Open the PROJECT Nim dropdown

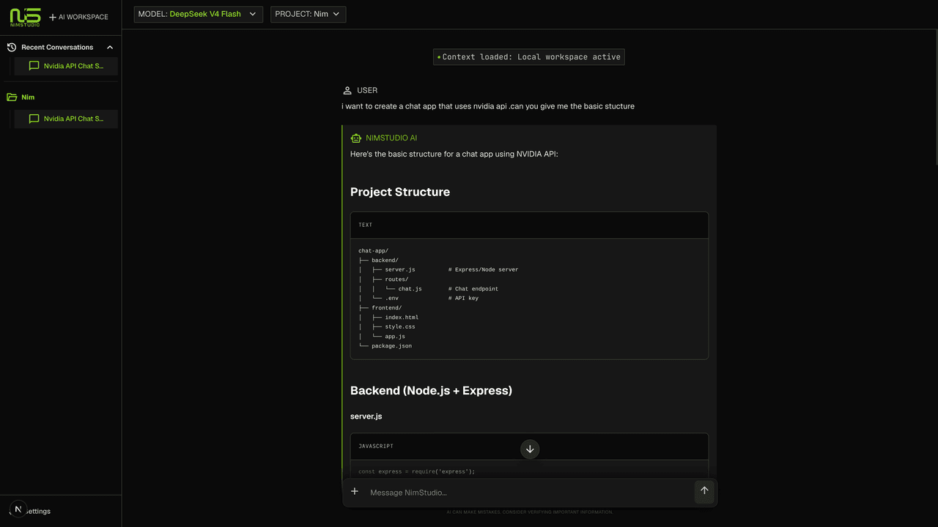[308, 14]
